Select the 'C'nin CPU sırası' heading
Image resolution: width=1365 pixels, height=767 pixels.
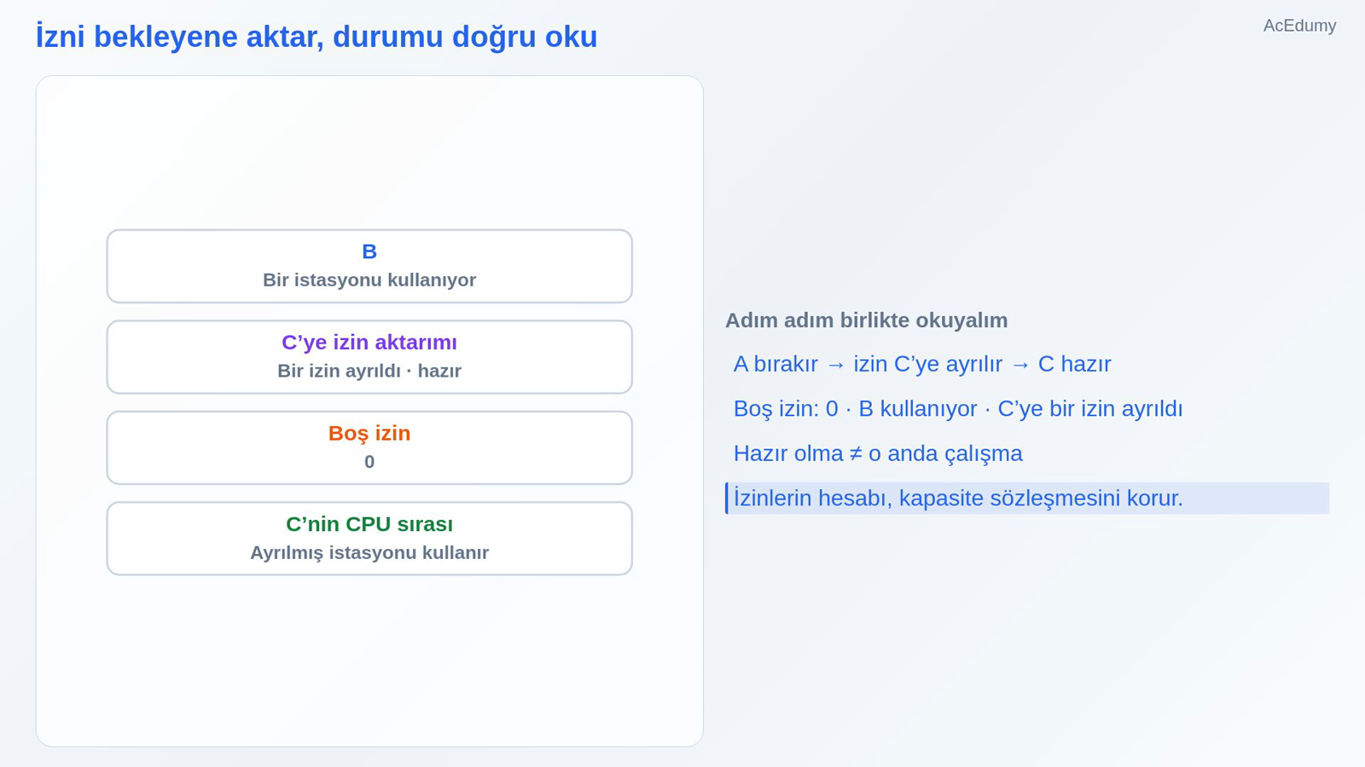pyautogui.click(x=369, y=524)
